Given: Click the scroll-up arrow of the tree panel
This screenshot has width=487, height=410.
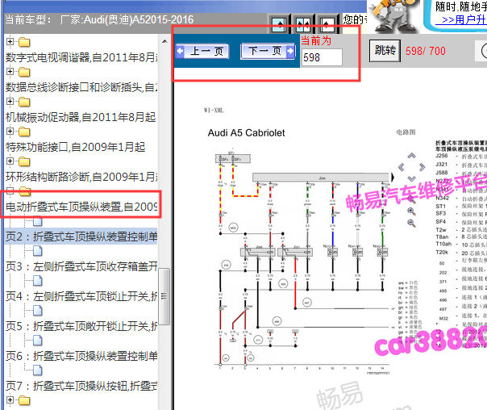Looking at the screenshot, I should (x=164, y=41).
